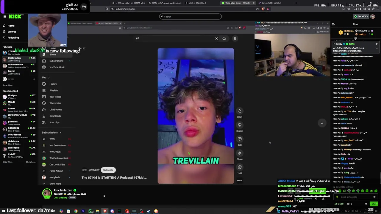Unpin the pinned BotRix message

tap(377, 44)
